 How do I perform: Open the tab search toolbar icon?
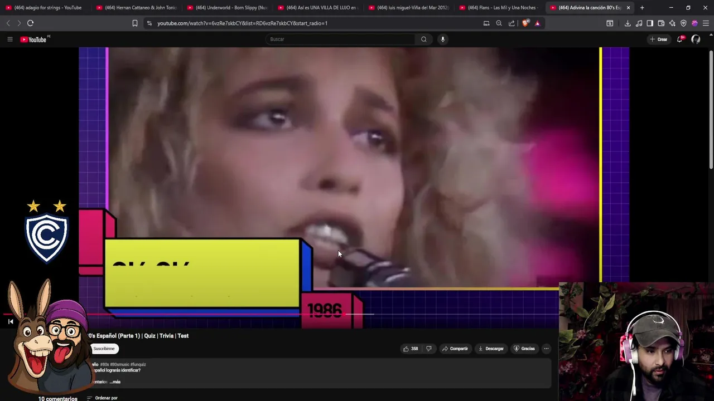click(x=610, y=23)
